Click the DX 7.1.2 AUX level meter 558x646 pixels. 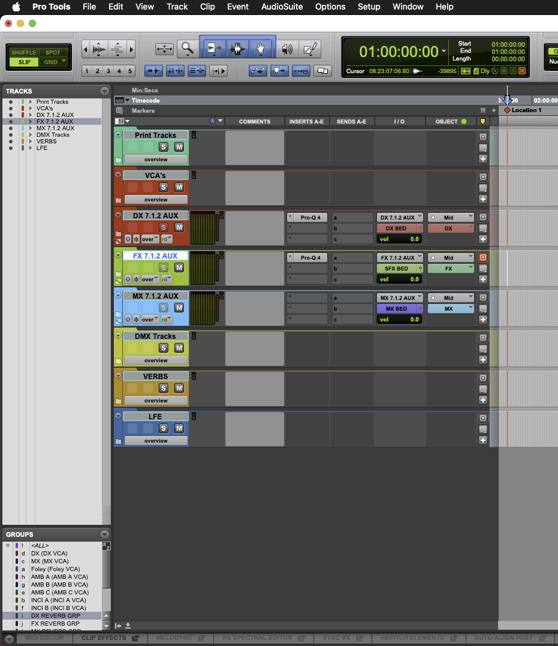203,229
